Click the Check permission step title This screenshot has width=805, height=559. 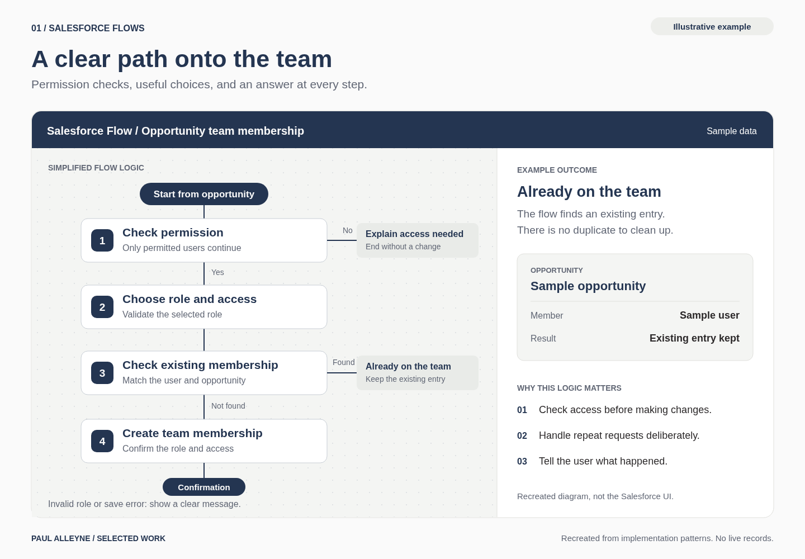173,233
